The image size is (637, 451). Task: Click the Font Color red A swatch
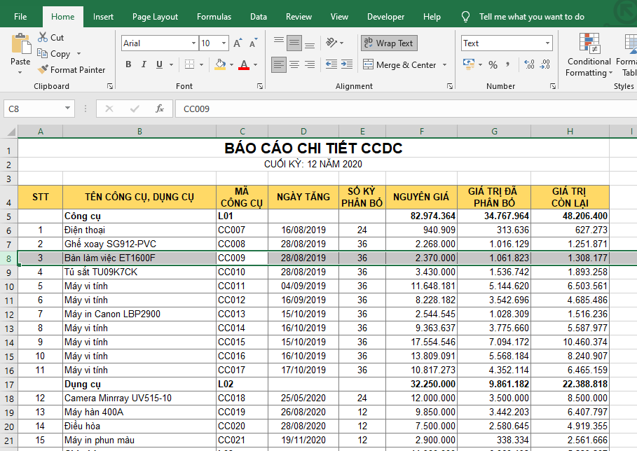[244, 65]
